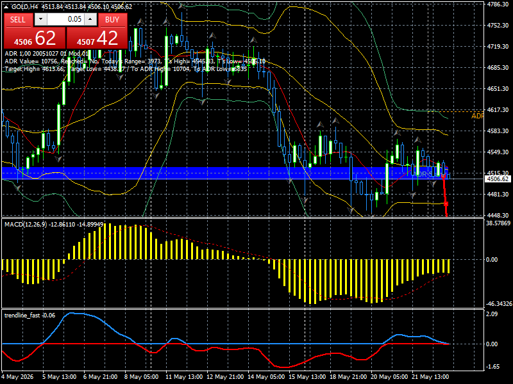Click the 14 May 05:00 time label
The image size is (513, 384).
[x=266, y=377]
